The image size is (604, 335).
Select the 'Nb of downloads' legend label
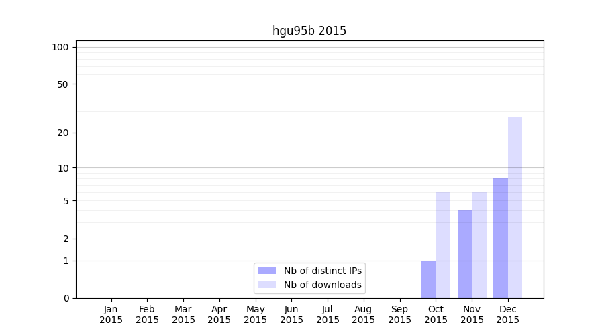click(323, 285)
